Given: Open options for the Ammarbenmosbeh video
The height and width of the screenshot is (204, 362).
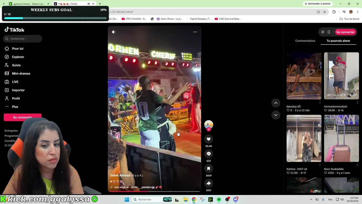Looking at the screenshot, I should [357, 103].
